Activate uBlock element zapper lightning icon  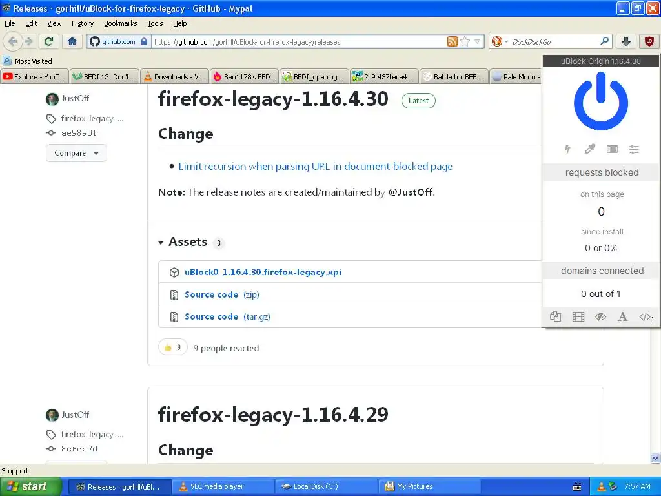click(567, 149)
